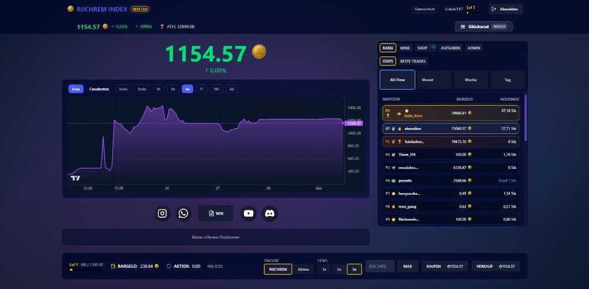This screenshot has height=289, width=589.
Task: Select RIICHREM input mode
Action: 278,269
